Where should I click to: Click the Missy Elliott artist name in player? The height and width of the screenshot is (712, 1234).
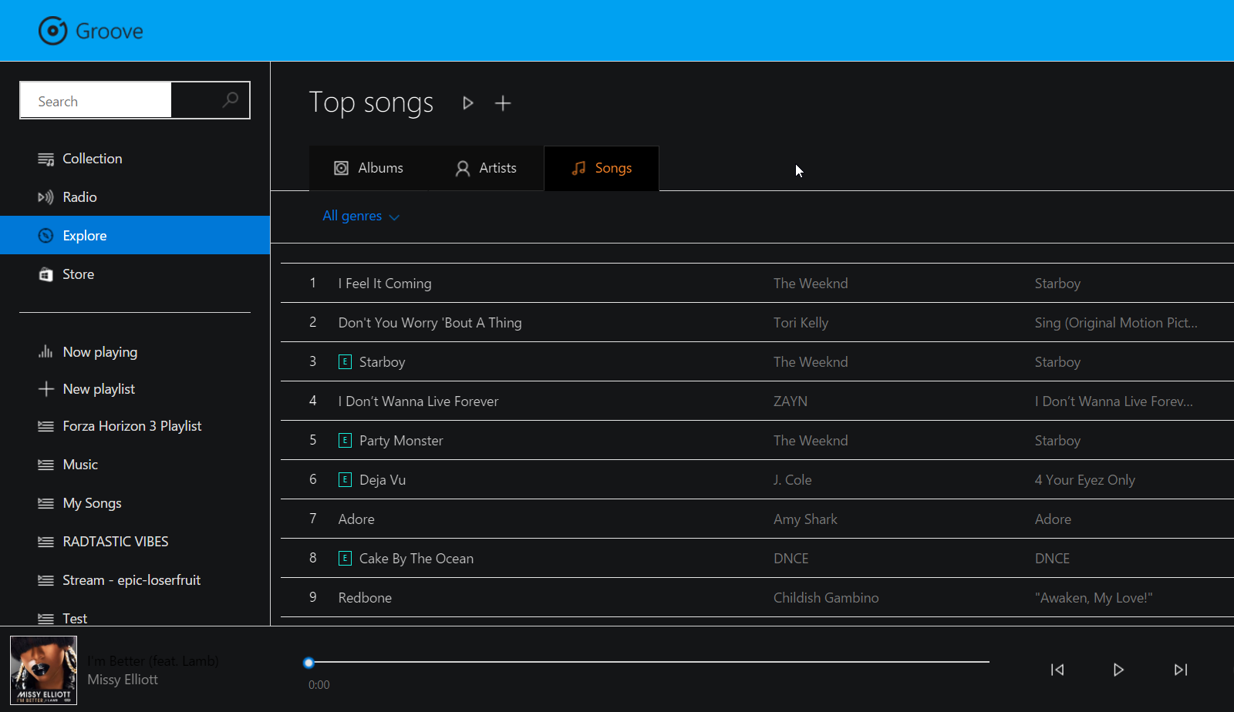pos(123,680)
